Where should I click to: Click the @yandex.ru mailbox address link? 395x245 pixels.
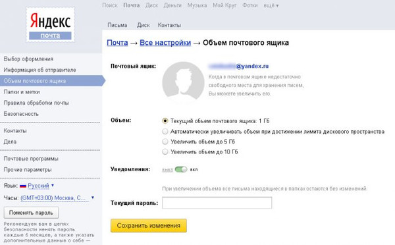coord(238,66)
